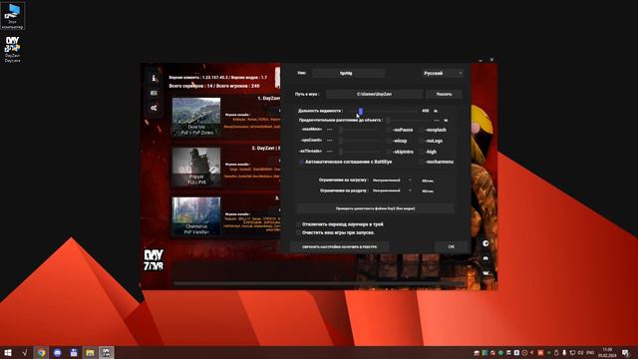
Task: Click the DayZavr logo in the launcher
Action: point(154,259)
